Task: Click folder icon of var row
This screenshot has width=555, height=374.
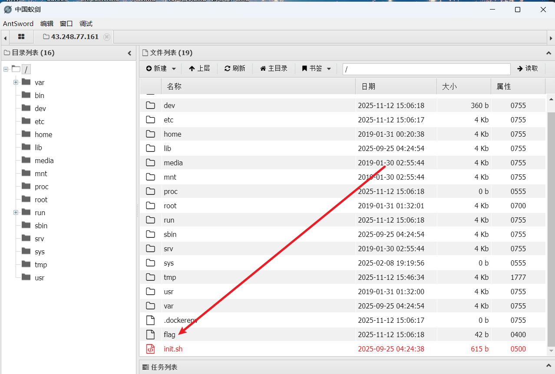Action: [150, 306]
